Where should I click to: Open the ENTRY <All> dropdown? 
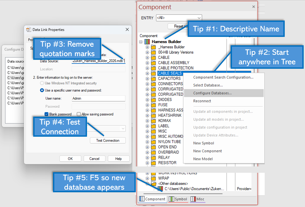[x=199, y=18]
